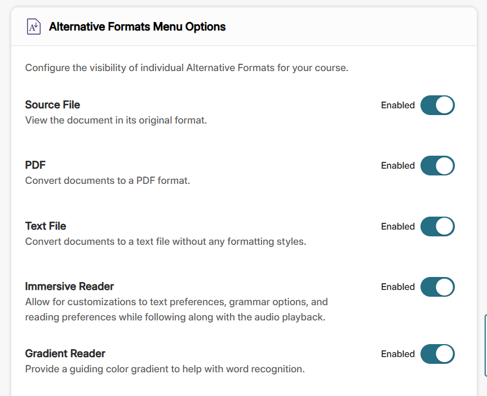Click the Enabled label next to Text File
This screenshot has height=396, width=487.
pos(397,226)
